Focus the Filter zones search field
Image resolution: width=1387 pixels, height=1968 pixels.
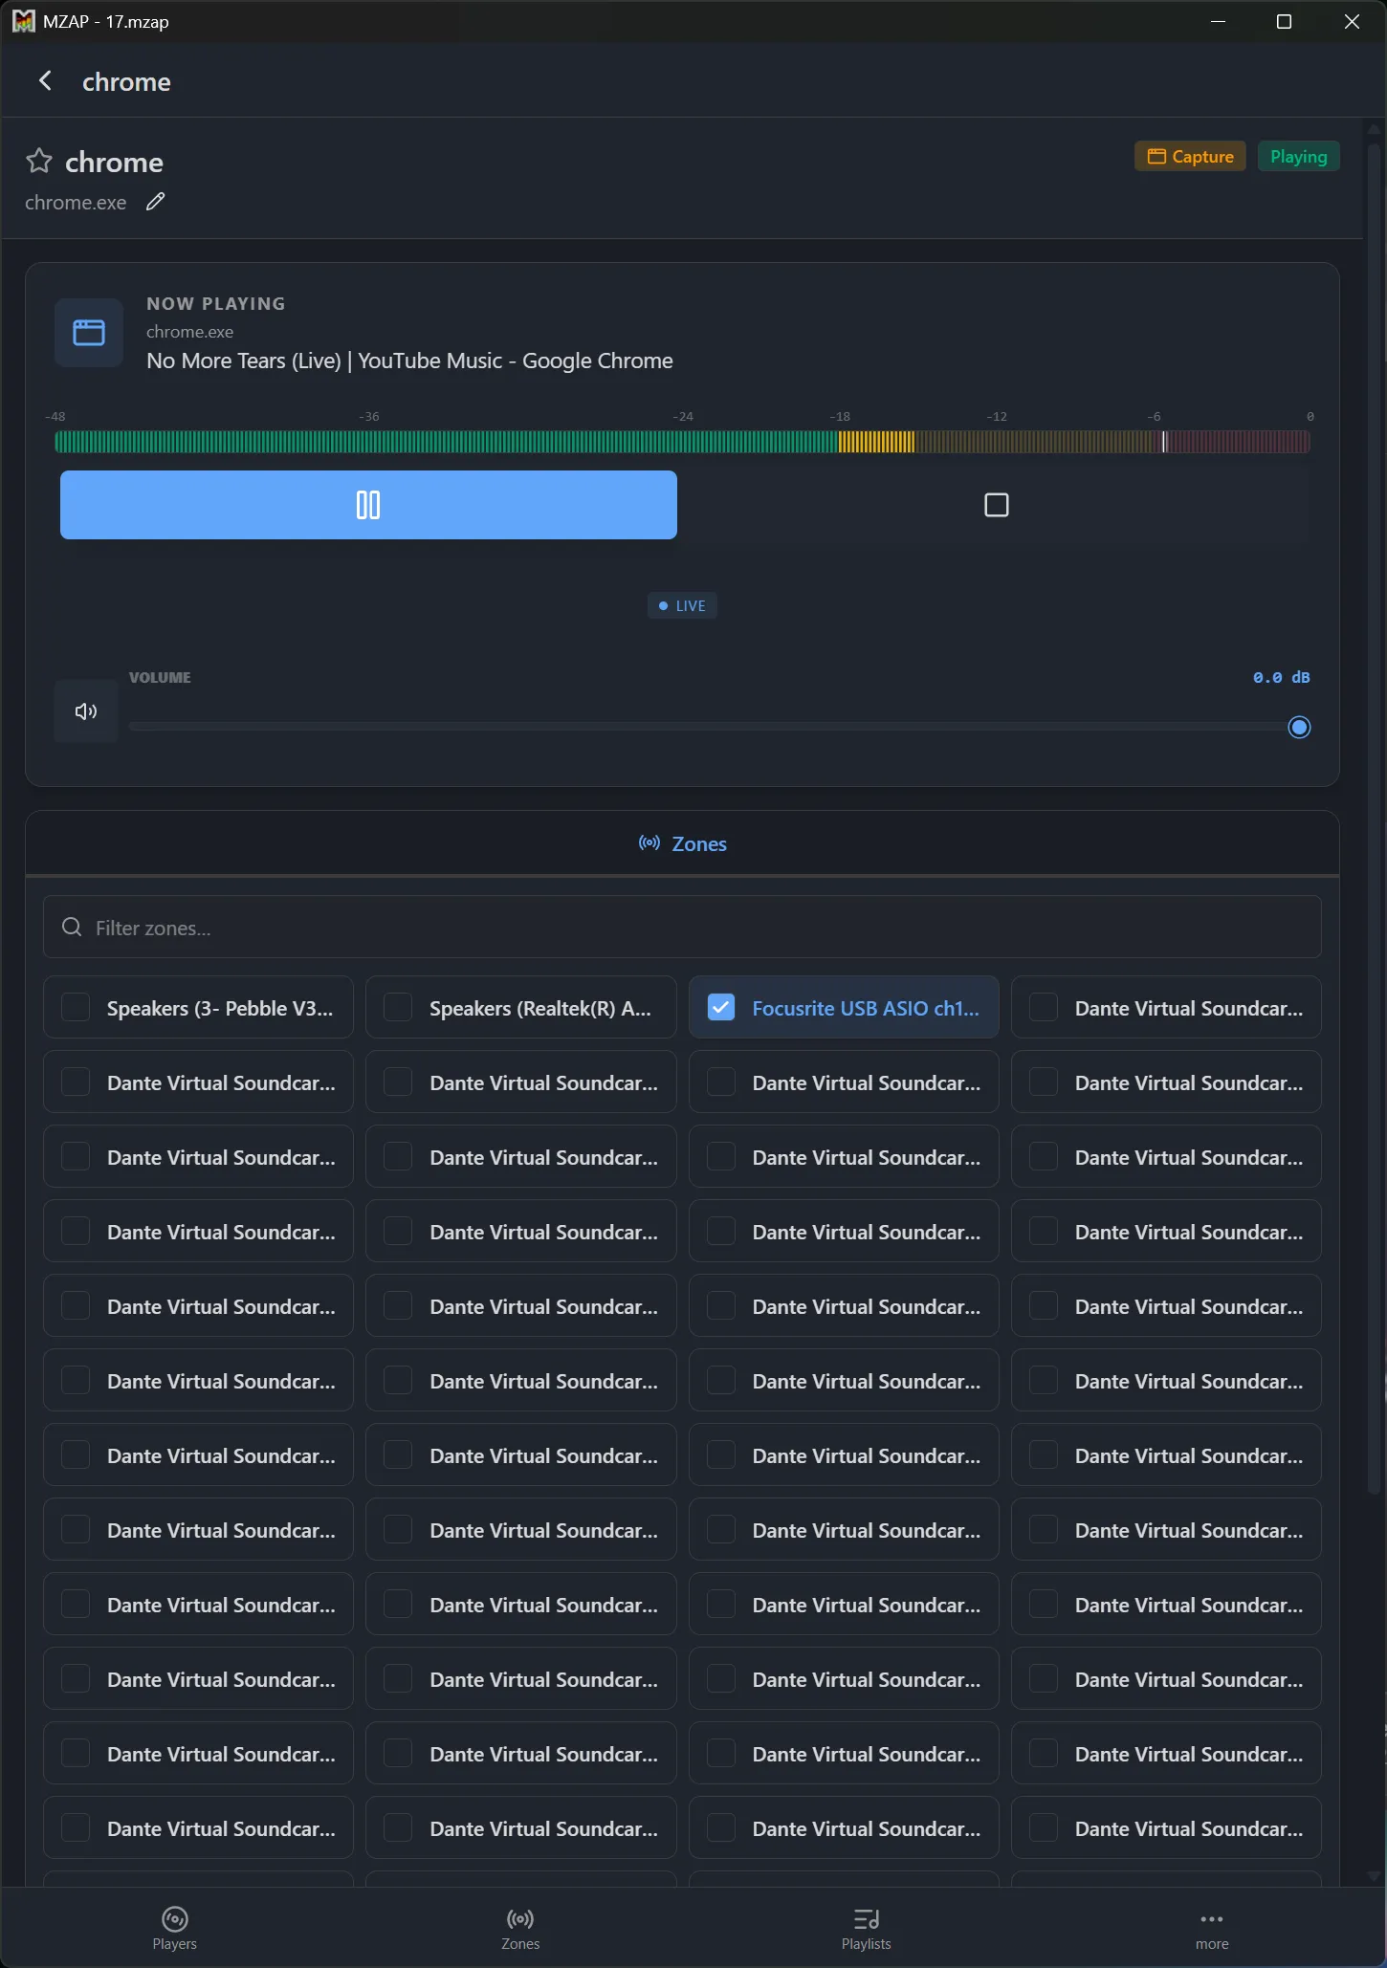point(682,928)
